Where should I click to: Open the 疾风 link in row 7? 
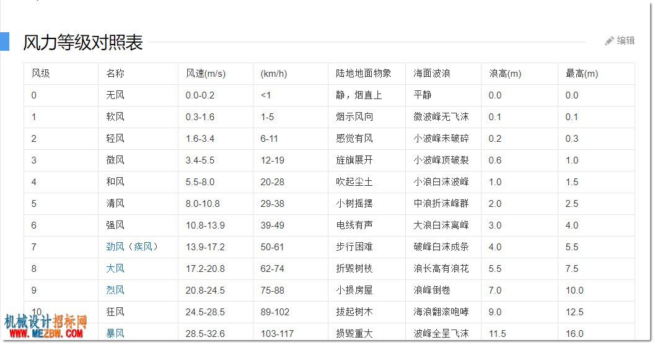pos(143,247)
